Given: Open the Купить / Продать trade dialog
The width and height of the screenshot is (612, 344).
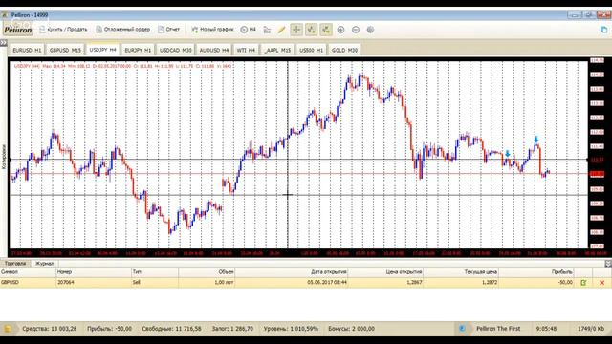Looking at the screenshot, I should (x=63, y=30).
